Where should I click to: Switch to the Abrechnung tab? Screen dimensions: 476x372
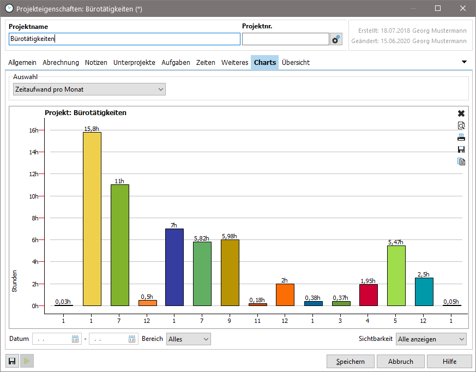[x=61, y=63]
